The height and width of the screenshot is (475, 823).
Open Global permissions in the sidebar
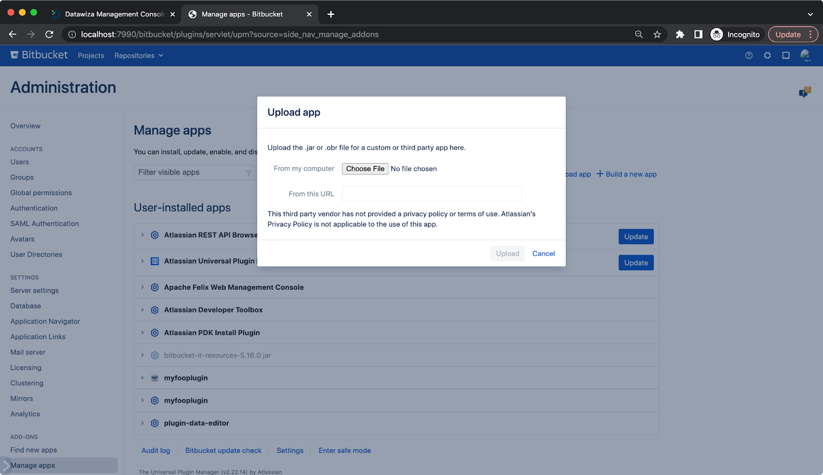[41, 193]
